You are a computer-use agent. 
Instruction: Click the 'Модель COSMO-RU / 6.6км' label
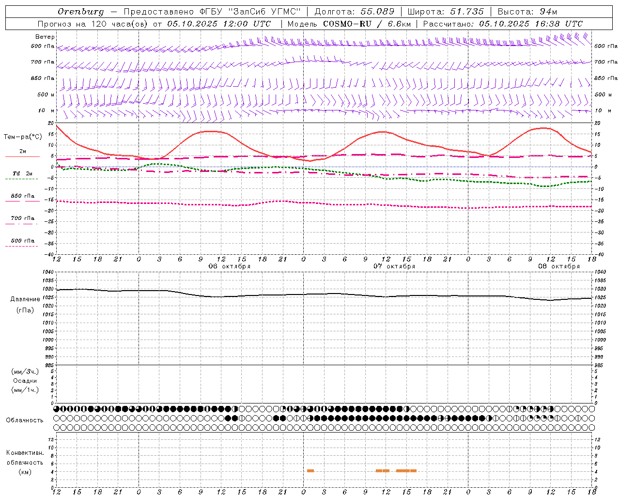point(349,24)
